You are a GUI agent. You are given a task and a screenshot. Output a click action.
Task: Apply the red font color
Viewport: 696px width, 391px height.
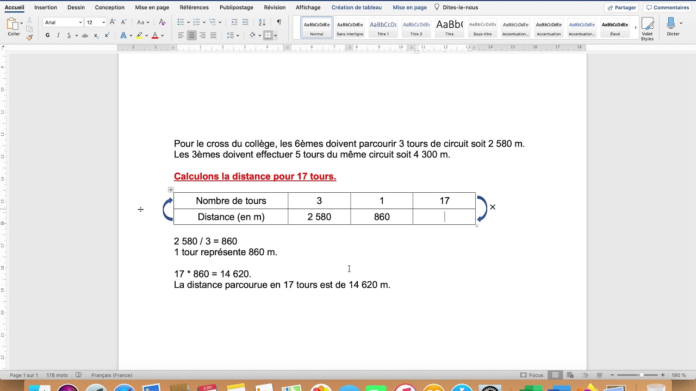tap(155, 35)
